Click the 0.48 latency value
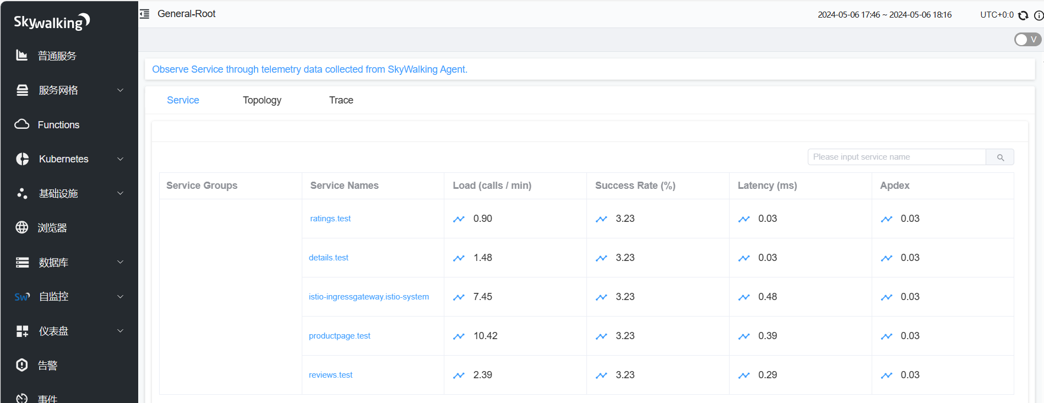Screen dimensions: 1044x403 coord(768,297)
